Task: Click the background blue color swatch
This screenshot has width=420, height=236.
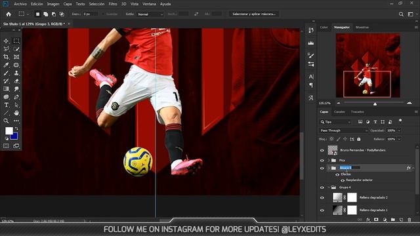Action: (x=14, y=137)
